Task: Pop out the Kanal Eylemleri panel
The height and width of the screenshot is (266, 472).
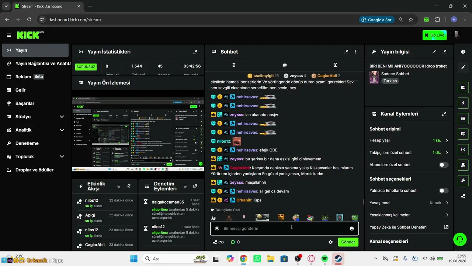Action: point(444,114)
